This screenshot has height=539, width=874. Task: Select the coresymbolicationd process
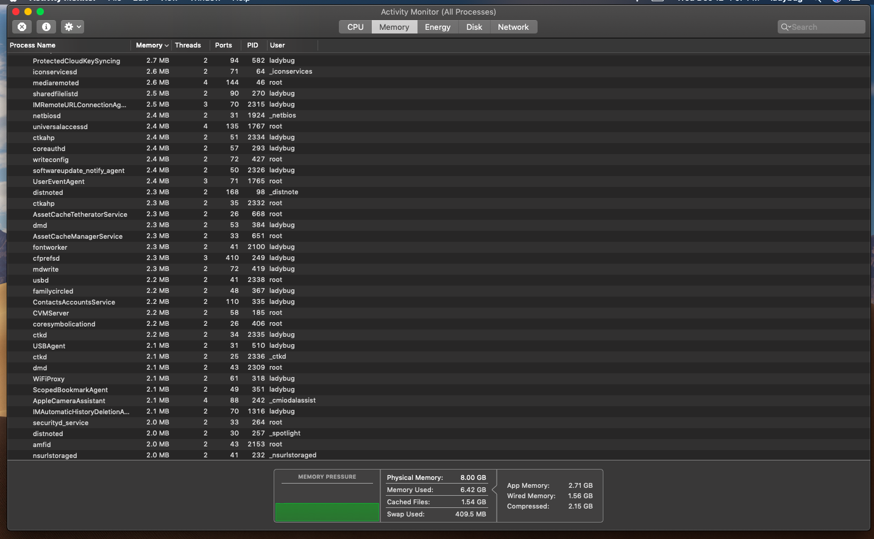tap(438, 324)
